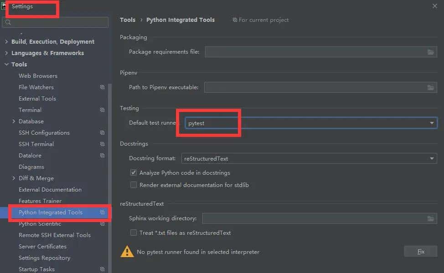Click browse folder icon for Pipenv executable
Image resolution: width=444 pixels, height=273 pixels.
click(x=431, y=87)
